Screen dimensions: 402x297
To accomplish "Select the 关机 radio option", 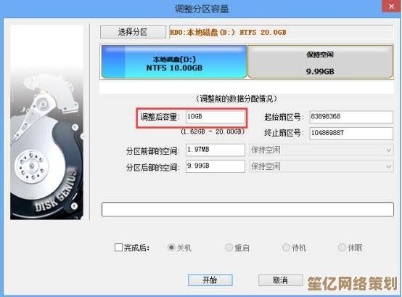I will pos(171,248).
